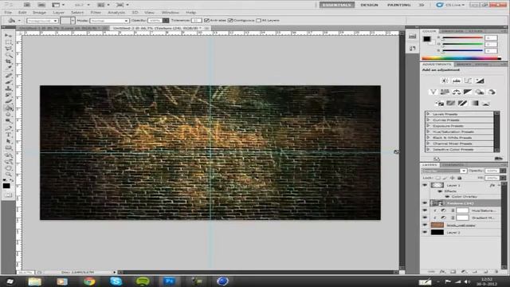The image size is (510, 287).
Task: Add a Vibrance adjustment
Action: point(433,92)
